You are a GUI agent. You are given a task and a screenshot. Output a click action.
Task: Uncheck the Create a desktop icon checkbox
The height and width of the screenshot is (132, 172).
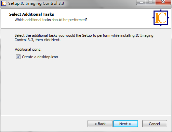(18, 57)
